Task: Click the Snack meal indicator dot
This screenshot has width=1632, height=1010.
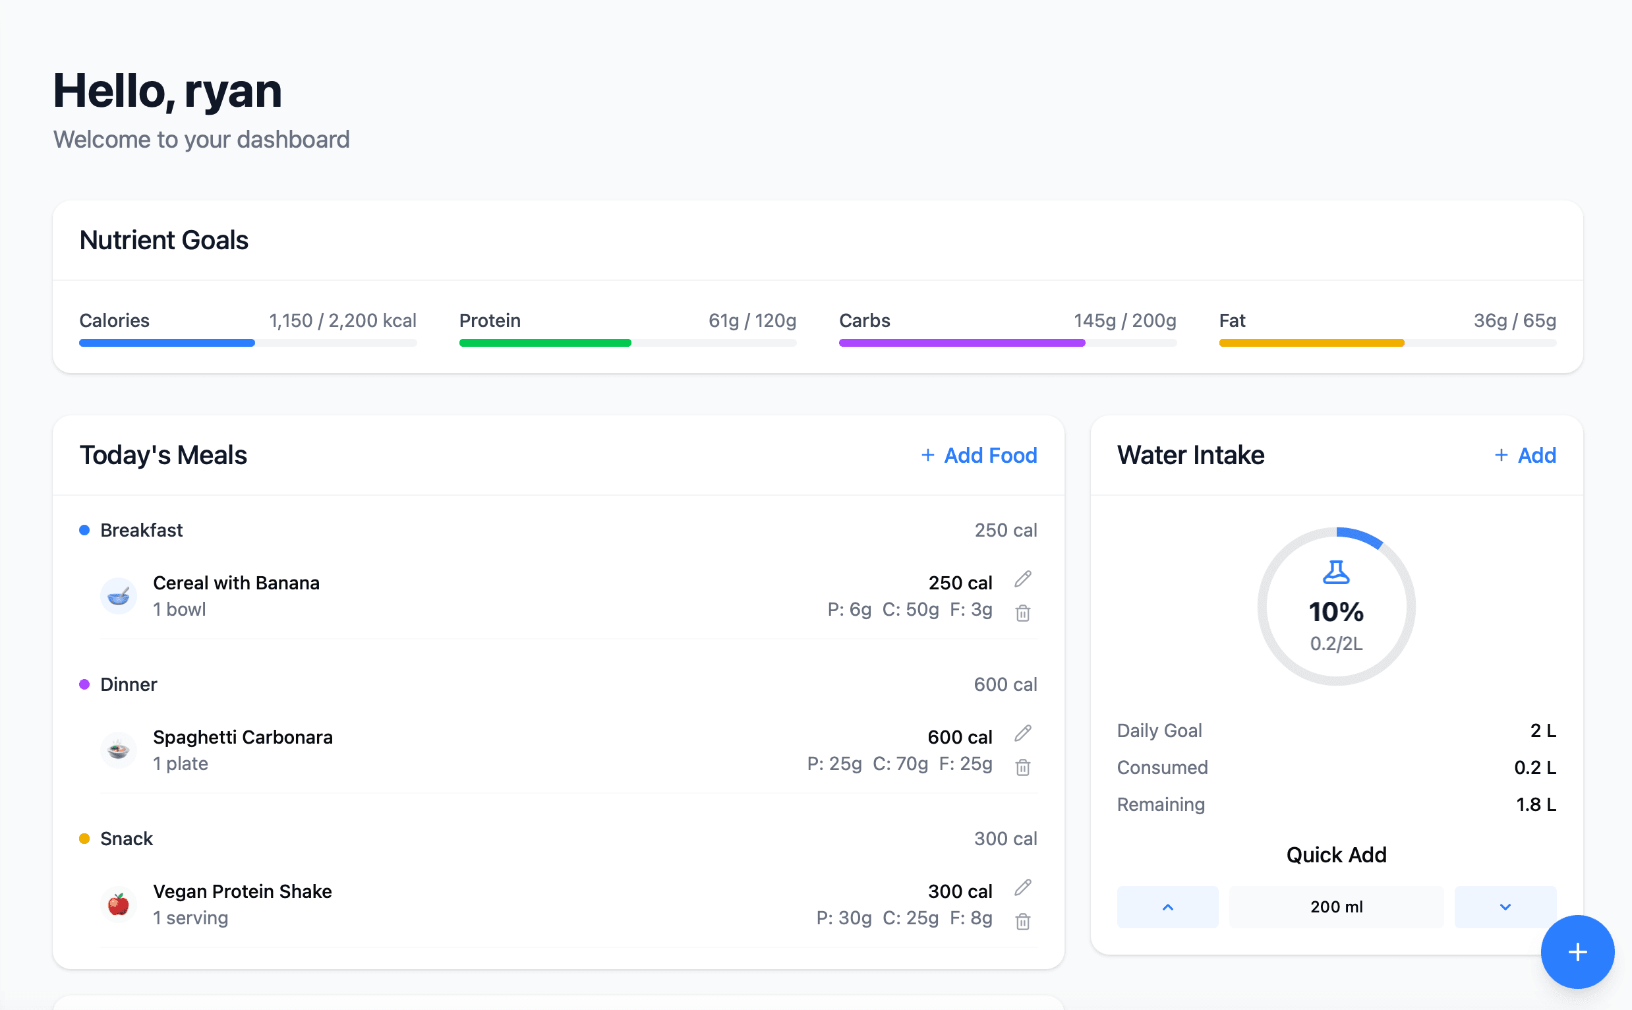Action: (x=84, y=838)
